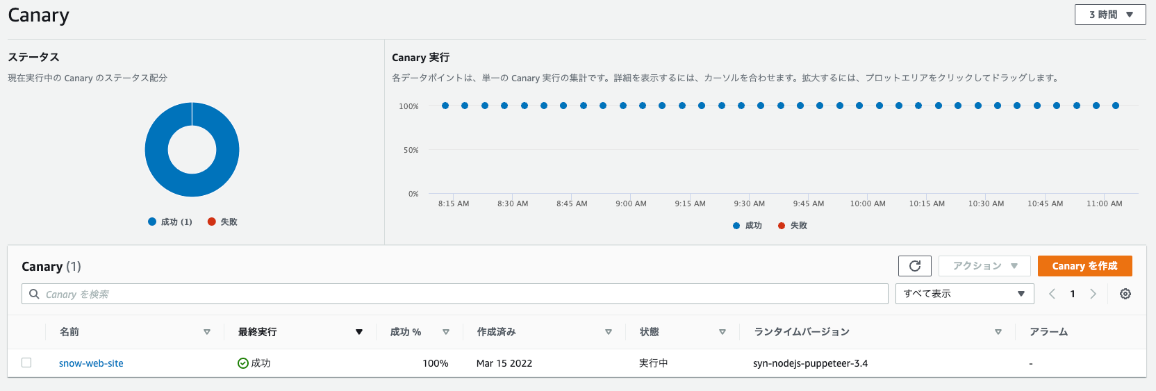Click 100% y-axis label
The image size is (1156, 391).
[x=408, y=106]
